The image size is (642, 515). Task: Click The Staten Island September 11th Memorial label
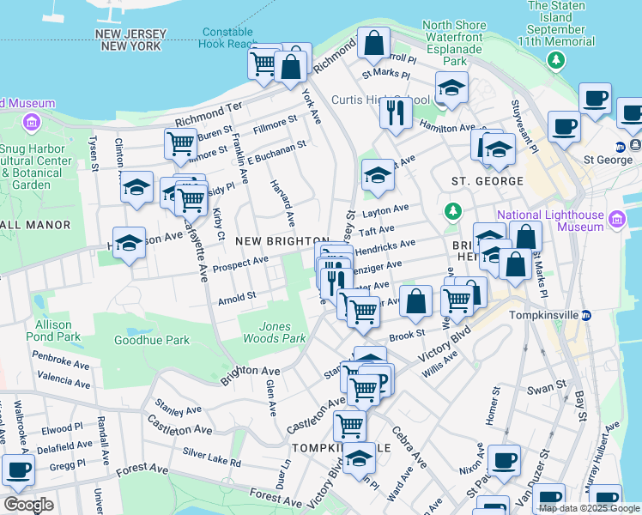point(556,24)
